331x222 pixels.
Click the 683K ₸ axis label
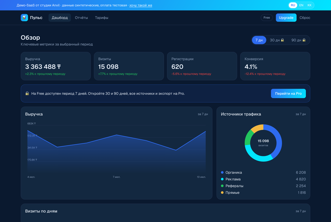point(32,124)
